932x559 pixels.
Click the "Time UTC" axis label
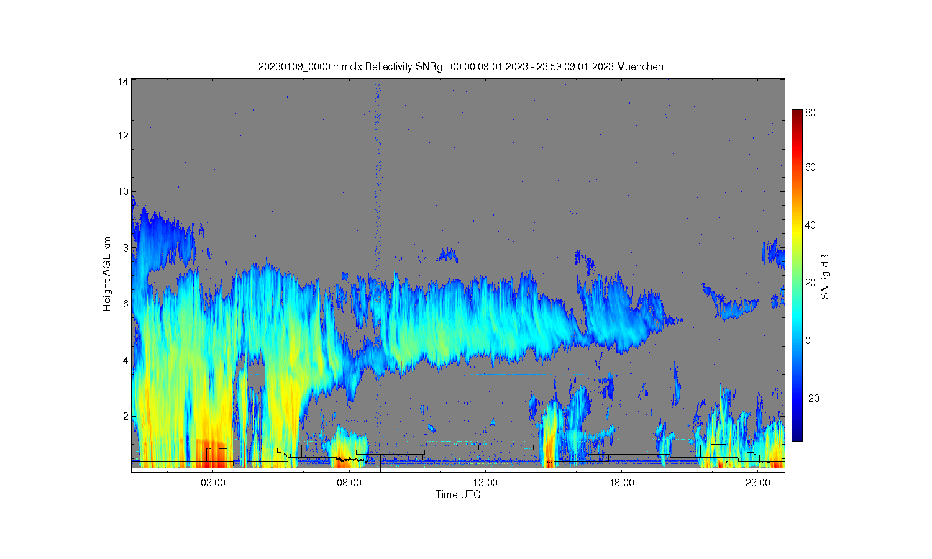point(458,494)
